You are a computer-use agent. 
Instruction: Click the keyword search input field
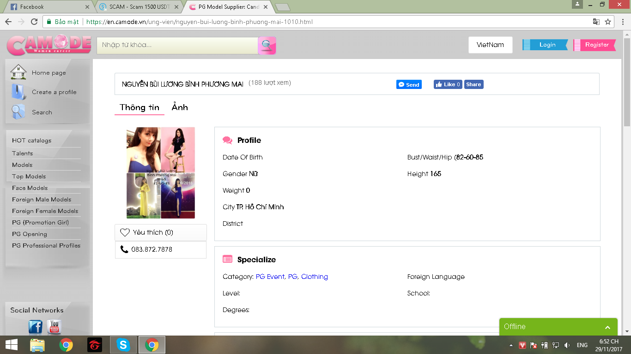(177, 45)
